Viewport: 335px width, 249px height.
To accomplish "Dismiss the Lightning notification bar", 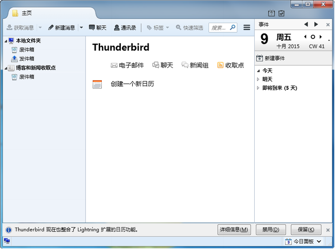I will point(328,230).
